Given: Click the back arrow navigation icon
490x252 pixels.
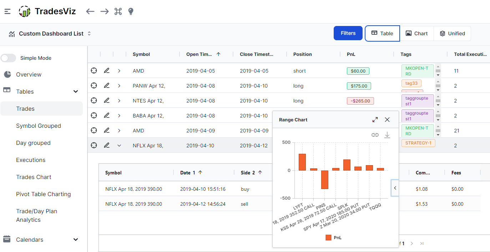Looking at the screenshot, I should coord(90,11).
